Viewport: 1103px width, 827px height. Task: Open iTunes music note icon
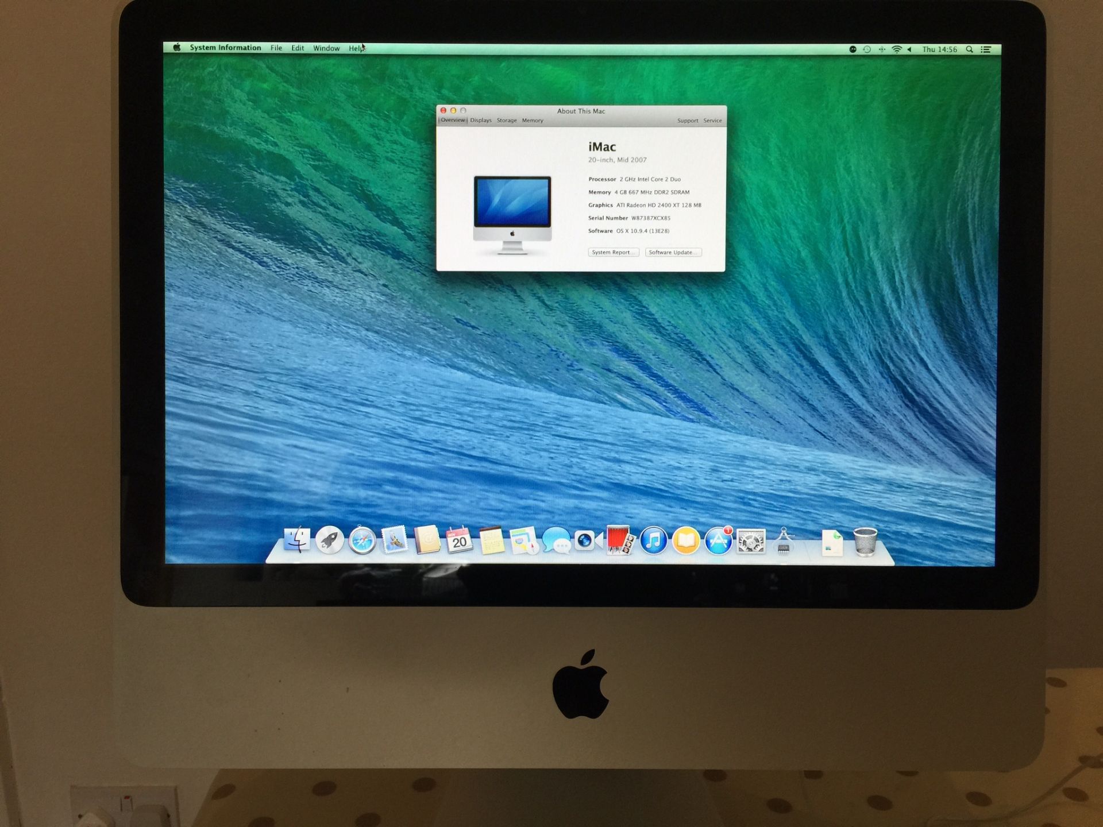pos(653,540)
